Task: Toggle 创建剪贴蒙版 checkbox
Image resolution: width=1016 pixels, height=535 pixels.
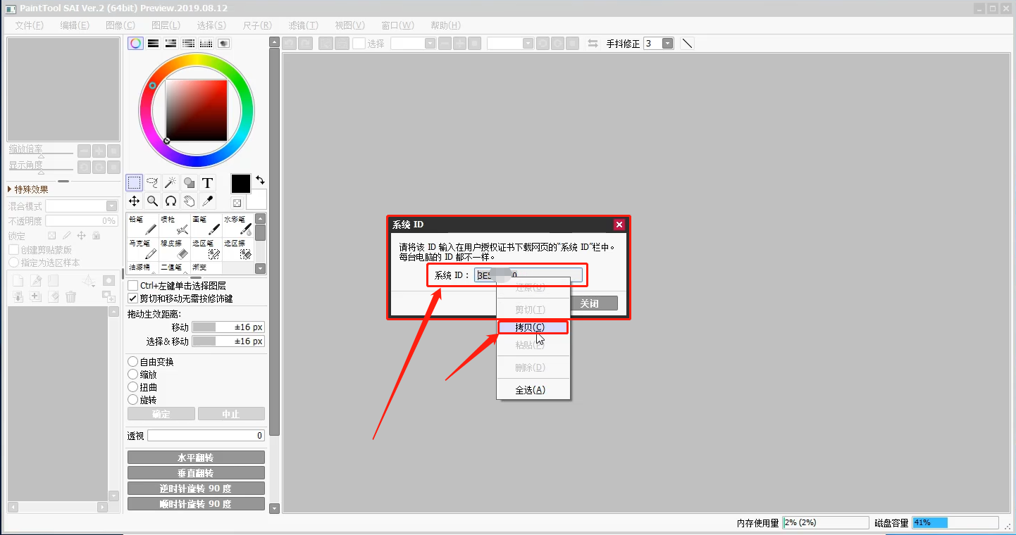Action: tap(13, 250)
